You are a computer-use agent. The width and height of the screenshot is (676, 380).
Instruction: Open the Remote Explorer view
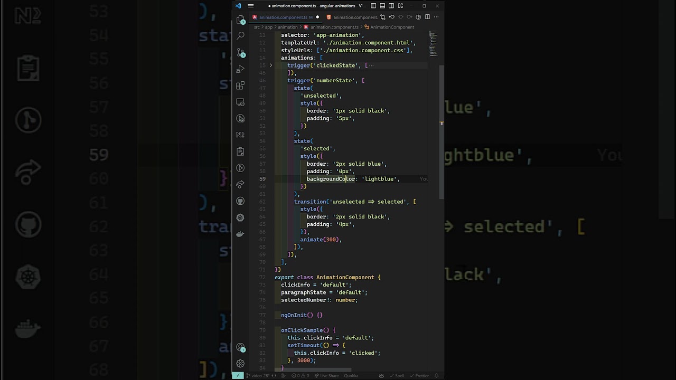pos(240,102)
